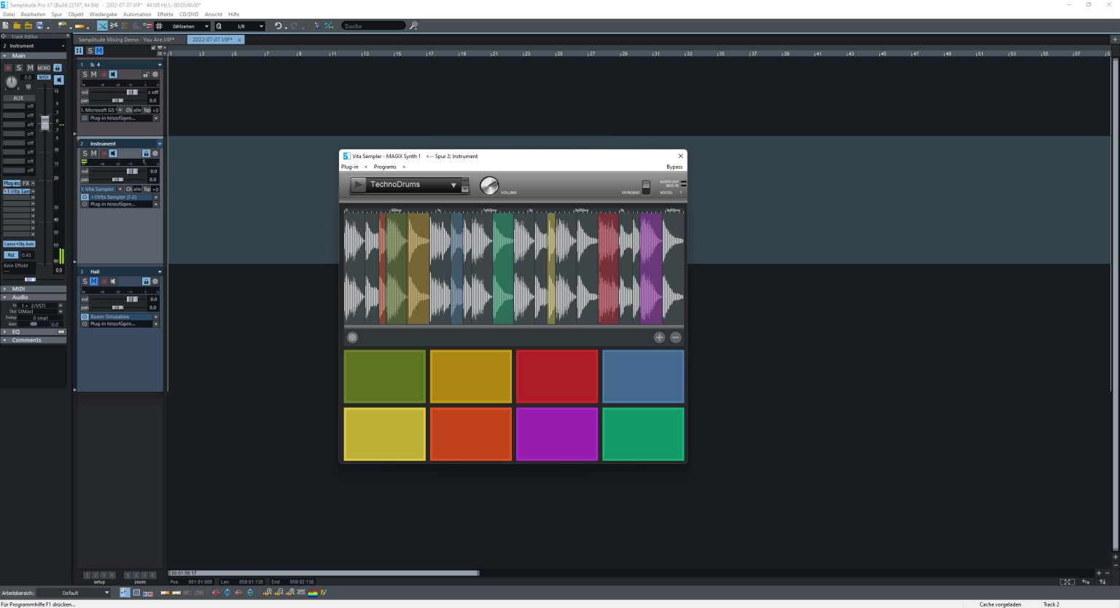This screenshot has height=608, width=1120.
Task: Click the grid view icon below waveform
Action: point(352,337)
